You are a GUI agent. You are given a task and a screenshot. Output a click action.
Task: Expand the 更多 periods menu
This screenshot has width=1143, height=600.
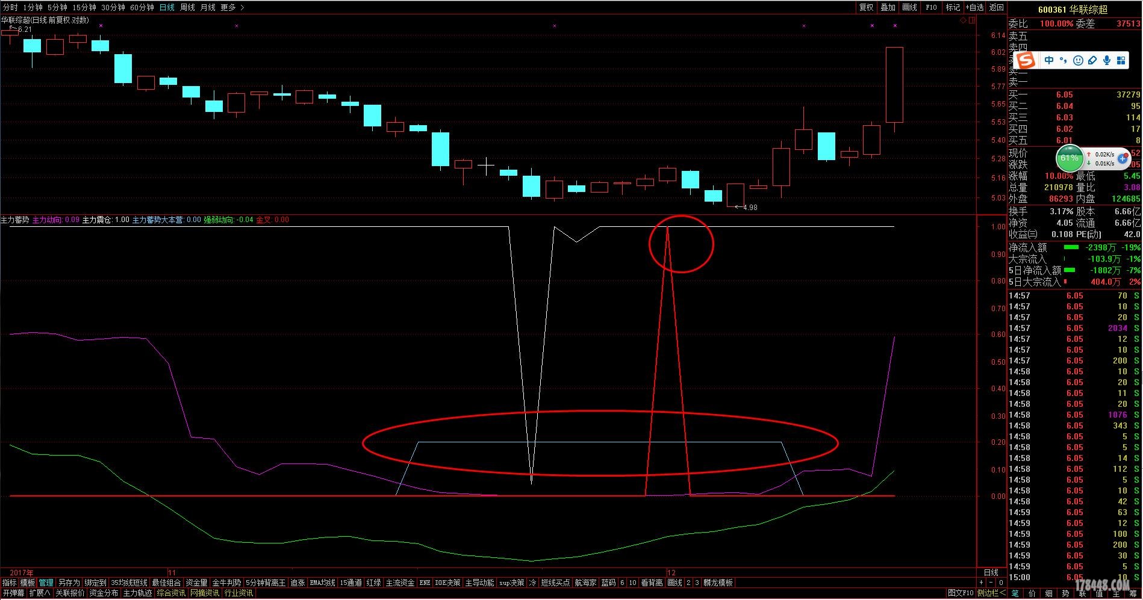232,7
